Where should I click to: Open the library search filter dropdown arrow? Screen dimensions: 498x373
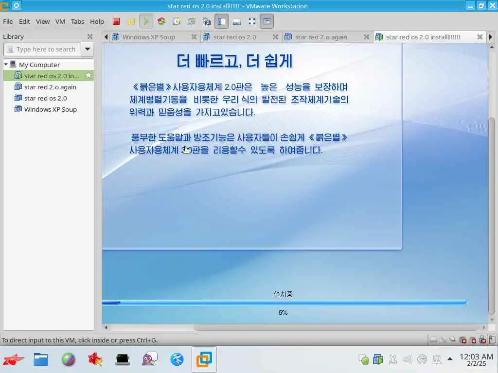tap(88, 49)
